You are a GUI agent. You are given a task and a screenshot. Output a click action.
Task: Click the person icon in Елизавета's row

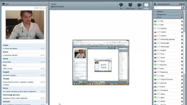click(x=182, y=90)
